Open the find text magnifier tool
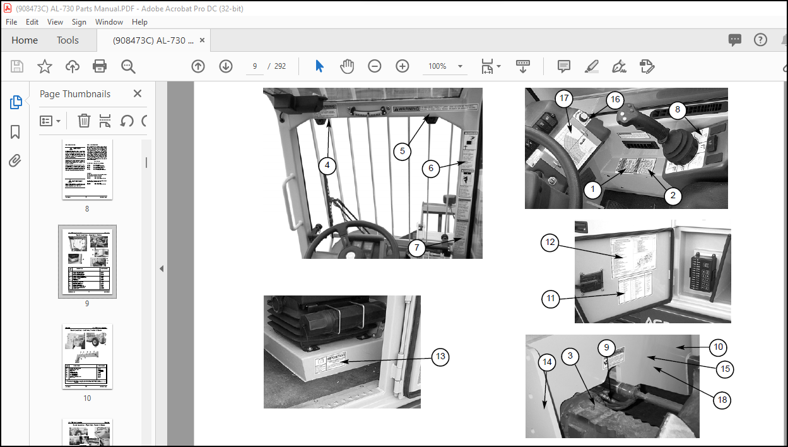788x447 pixels. pyautogui.click(x=128, y=66)
